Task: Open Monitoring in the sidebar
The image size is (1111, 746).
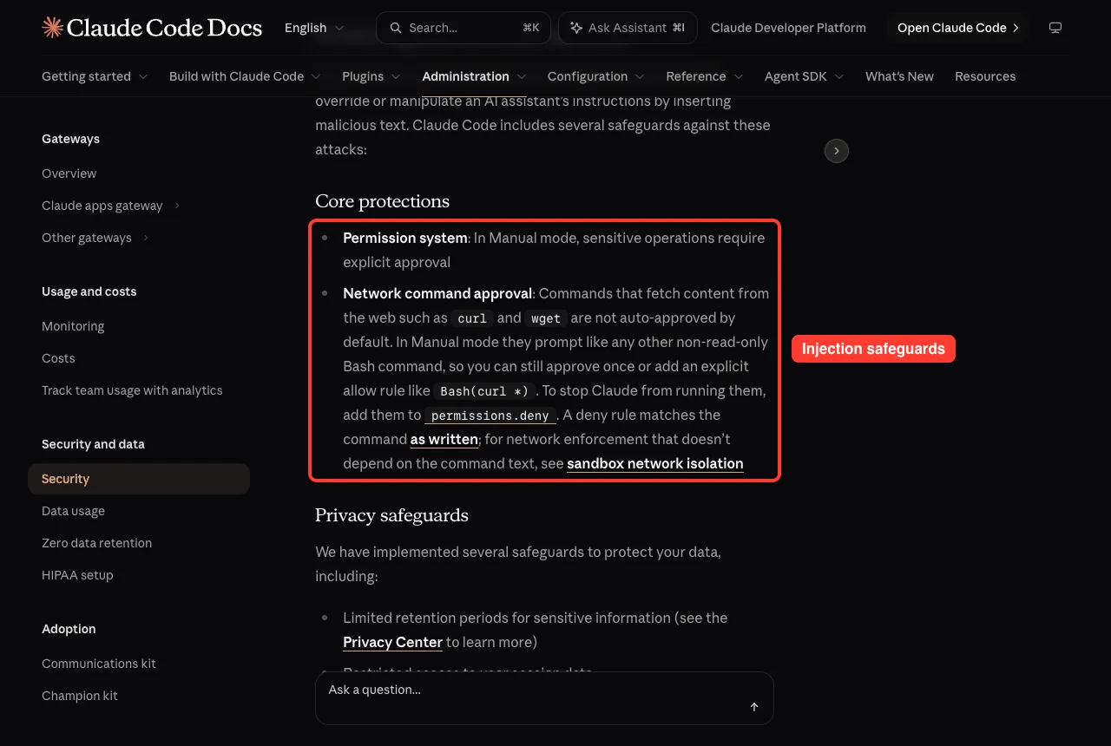Action: click(73, 326)
